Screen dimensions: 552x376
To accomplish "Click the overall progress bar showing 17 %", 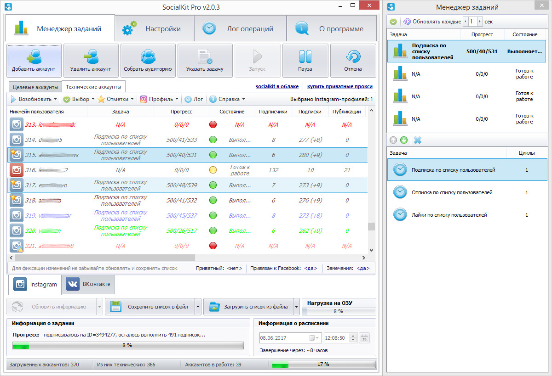I will pos(324,365).
